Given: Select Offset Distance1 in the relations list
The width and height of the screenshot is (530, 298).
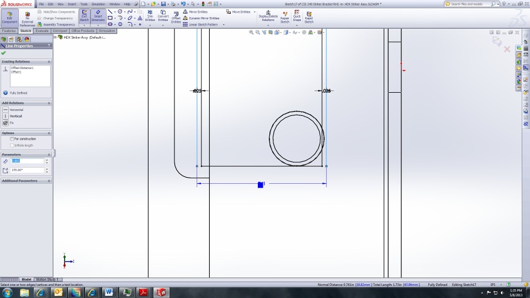Looking at the screenshot, I should click(22, 68).
